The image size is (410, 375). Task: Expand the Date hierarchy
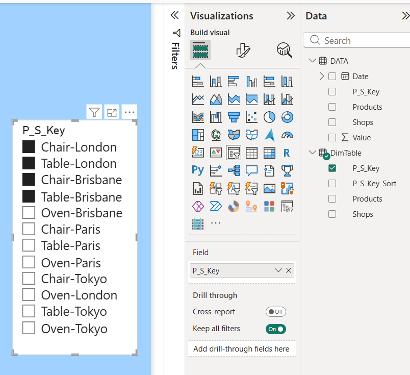click(322, 77)
